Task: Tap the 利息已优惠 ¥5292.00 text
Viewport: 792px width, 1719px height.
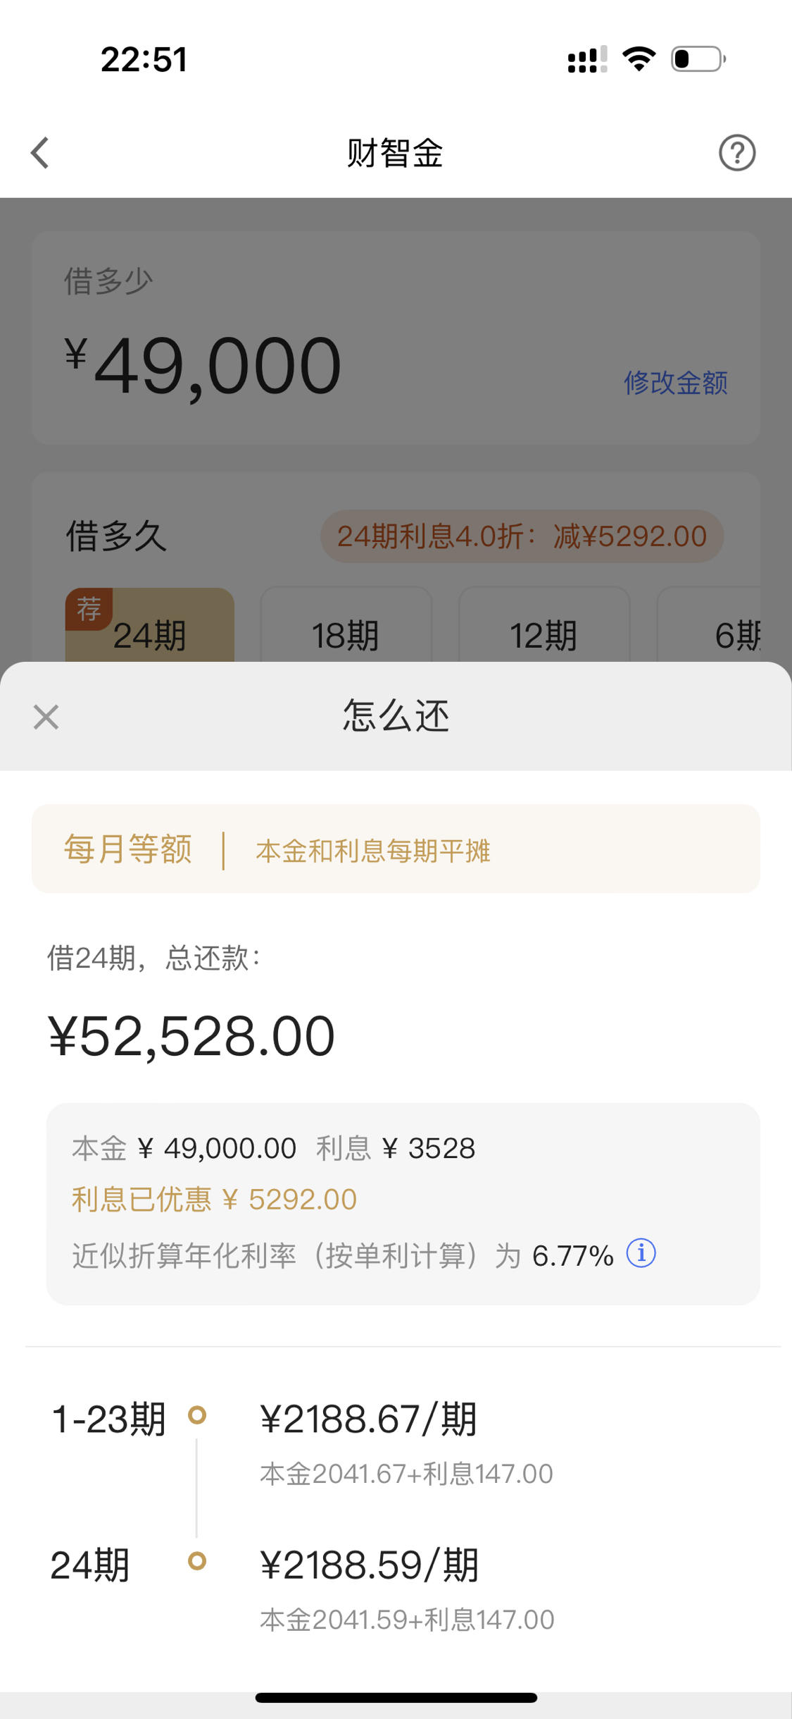Action: 214,1200
